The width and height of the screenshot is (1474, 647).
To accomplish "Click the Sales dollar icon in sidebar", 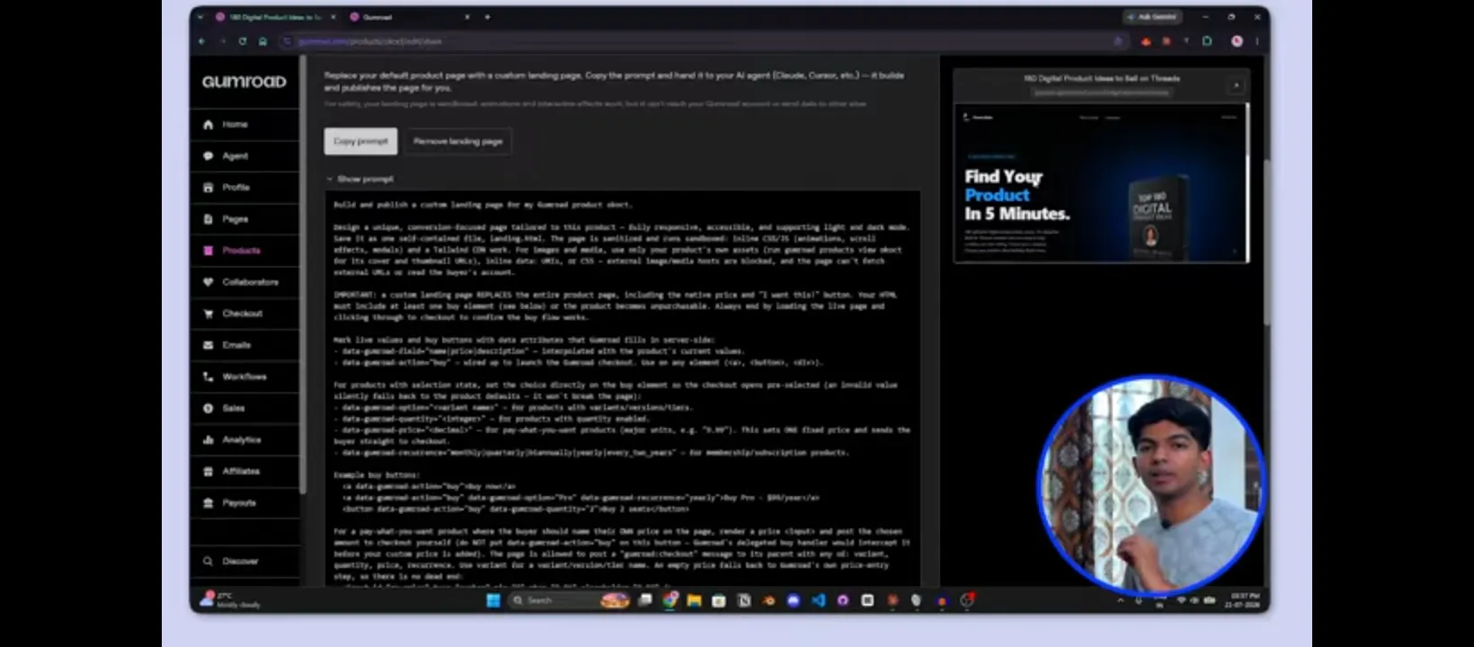I will (209, 408).
